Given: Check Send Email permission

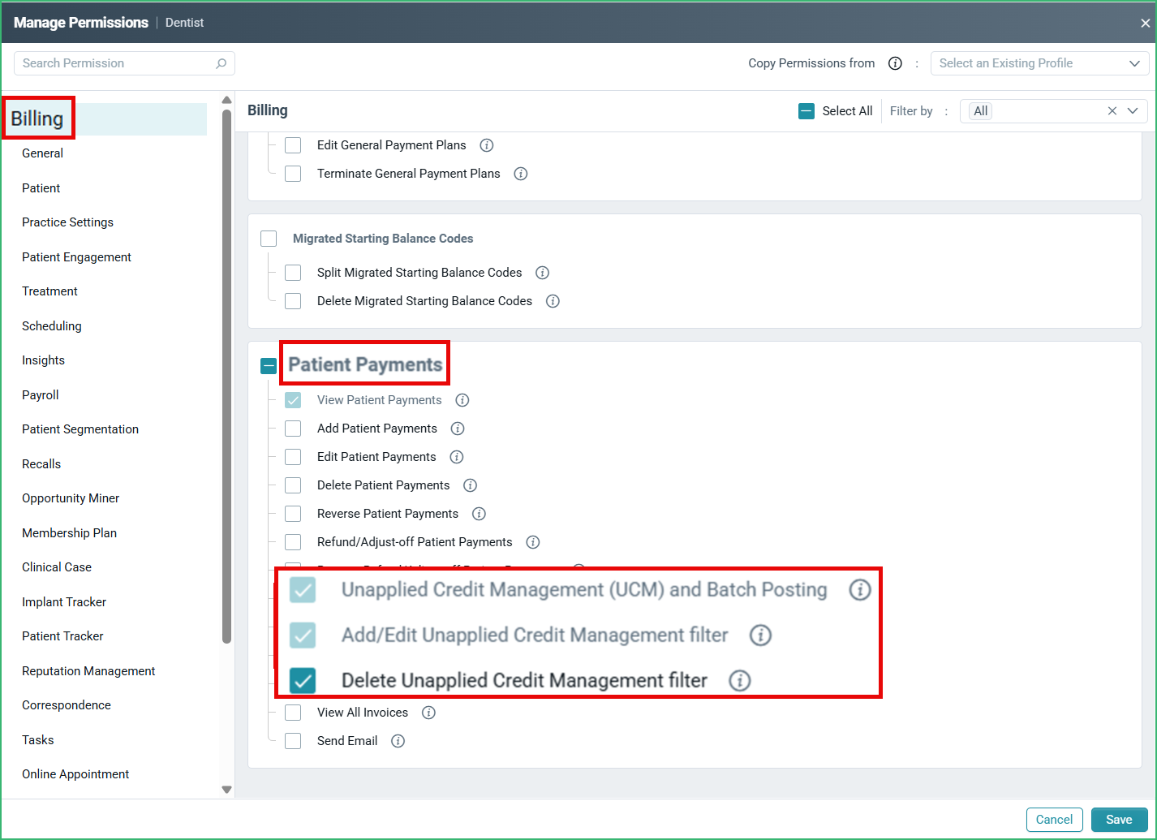Looking at the screenshot, I should (x=293, y=741).
